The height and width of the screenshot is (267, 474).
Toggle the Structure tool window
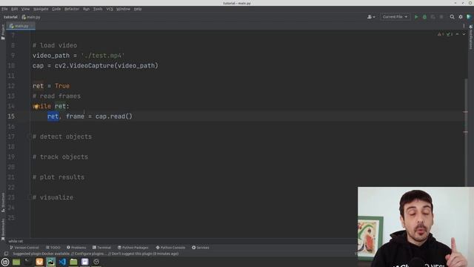[x=3, y=202]
